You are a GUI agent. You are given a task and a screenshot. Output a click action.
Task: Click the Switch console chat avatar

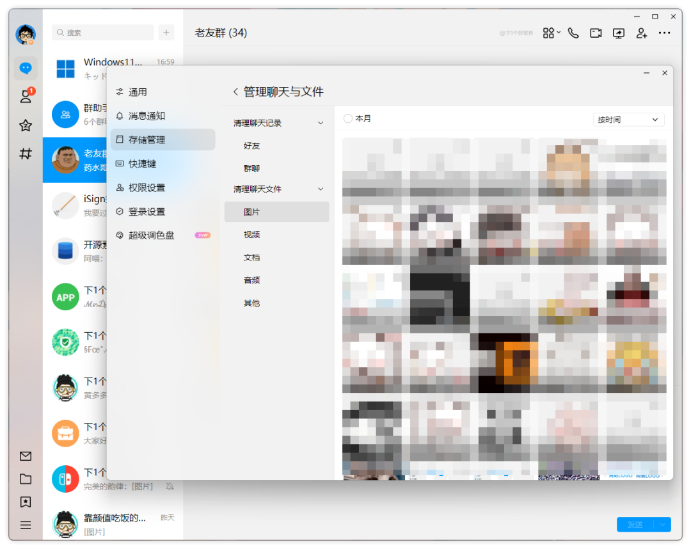(x=65, y=479)
